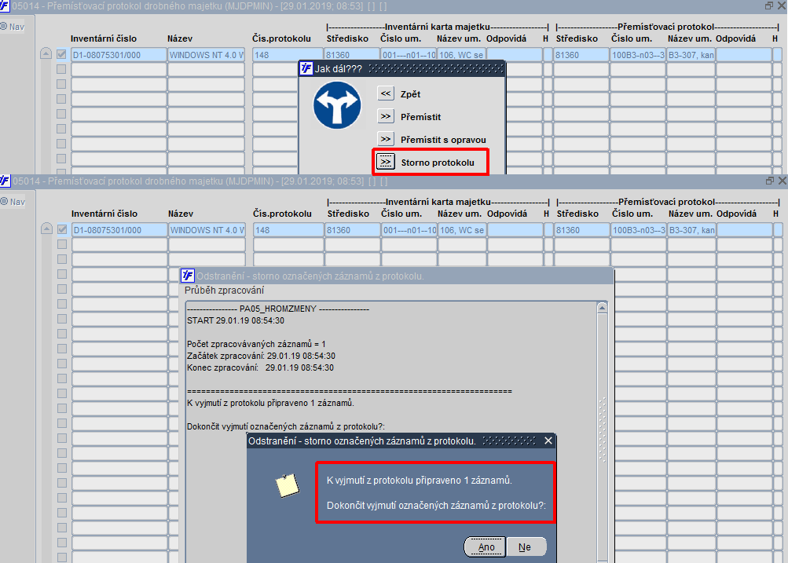Click the Storno protokolu arrow button
Viewport: 788px width, 563px height.
pyautogui.click(x=386, y=163)
